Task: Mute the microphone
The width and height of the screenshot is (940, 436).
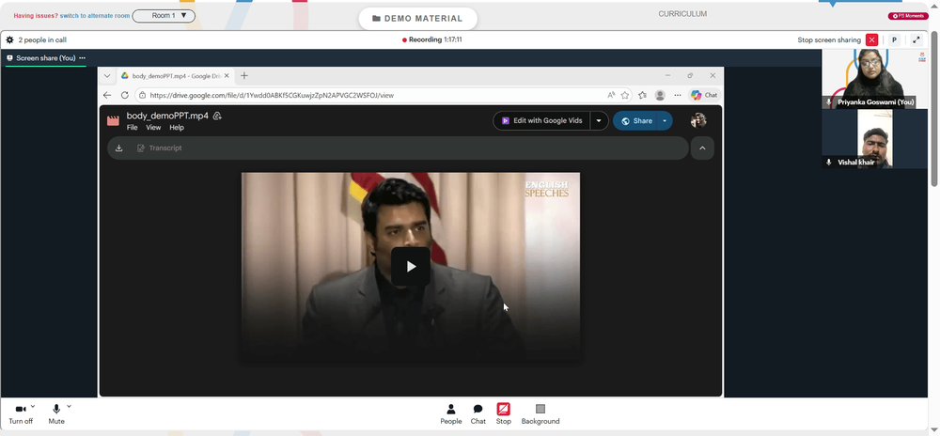Action: click(56, 413)
